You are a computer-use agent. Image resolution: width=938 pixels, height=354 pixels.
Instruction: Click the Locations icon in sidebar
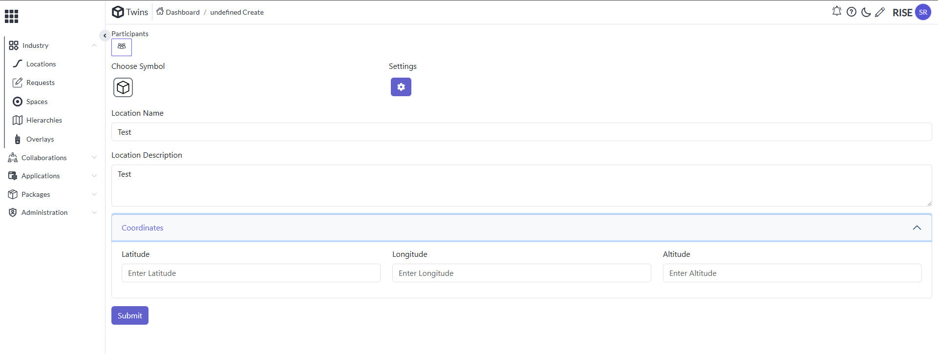(x=18, y=63)
